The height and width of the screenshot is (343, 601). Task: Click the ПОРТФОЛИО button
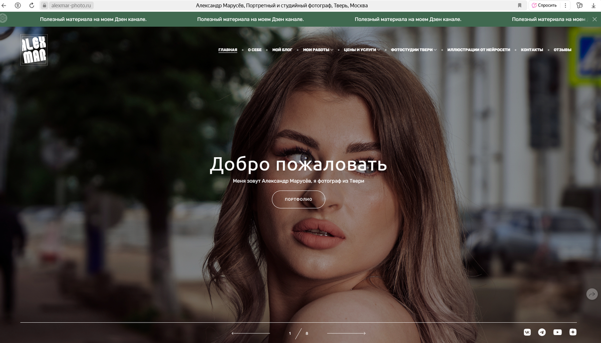[298, 199]
